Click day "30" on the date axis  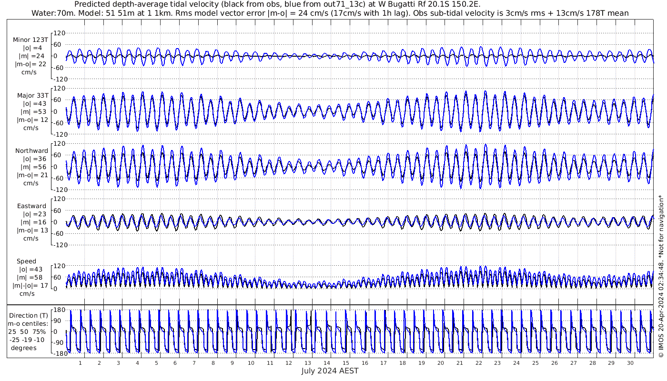pos(630,363)
